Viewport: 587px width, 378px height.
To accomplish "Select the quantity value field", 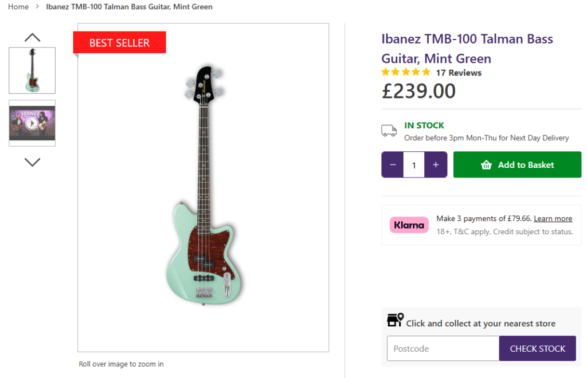I will click(414, 164).
